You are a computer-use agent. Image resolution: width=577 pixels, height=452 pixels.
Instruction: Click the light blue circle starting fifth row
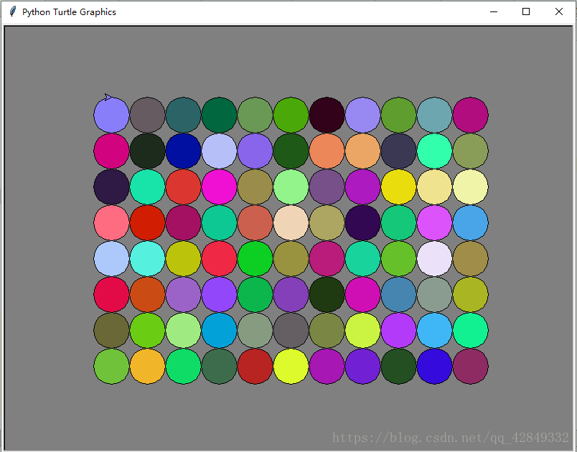[x=111, y=258]
